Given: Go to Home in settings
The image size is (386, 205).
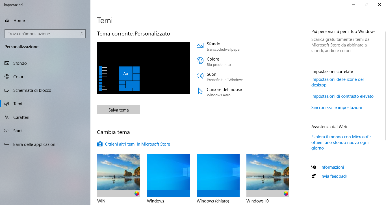Looking at the screenshot, I should pos(45,21).
